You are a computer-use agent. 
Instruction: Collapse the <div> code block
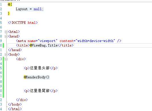(6, 59)
